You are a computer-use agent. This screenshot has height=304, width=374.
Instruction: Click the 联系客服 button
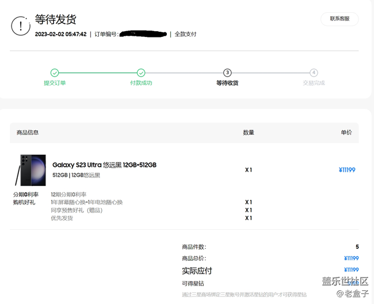[x=339, y=19]
